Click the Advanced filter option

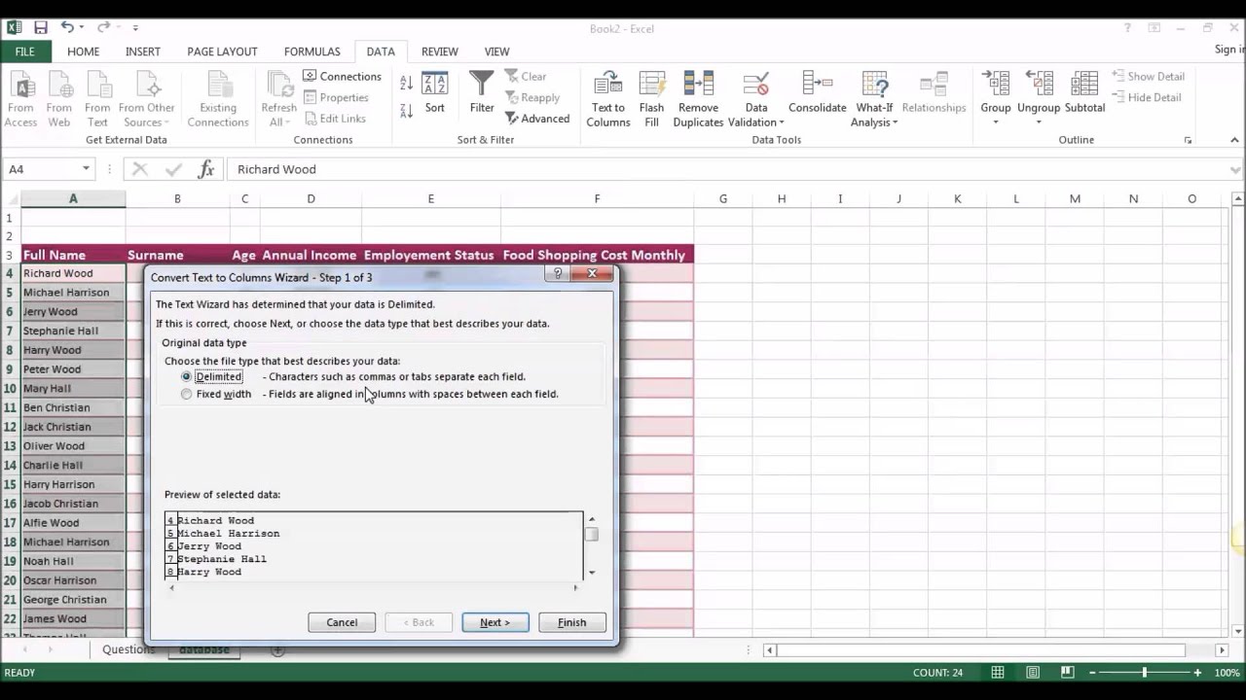(x=537, y=119)
